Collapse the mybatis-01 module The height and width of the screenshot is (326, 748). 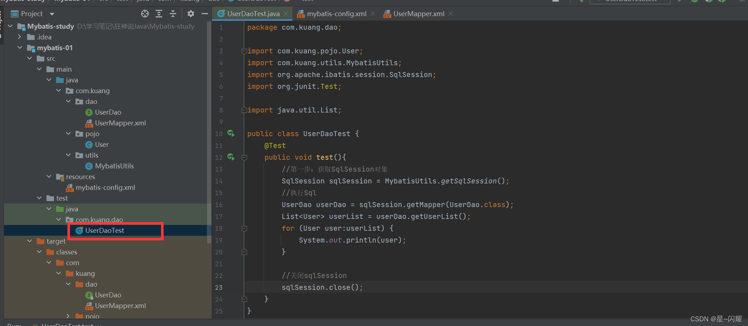pyautogui.click(x=20, y=48)
